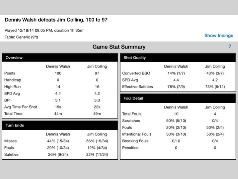
Task: Select the Overview section header
Action: [60, 58]
